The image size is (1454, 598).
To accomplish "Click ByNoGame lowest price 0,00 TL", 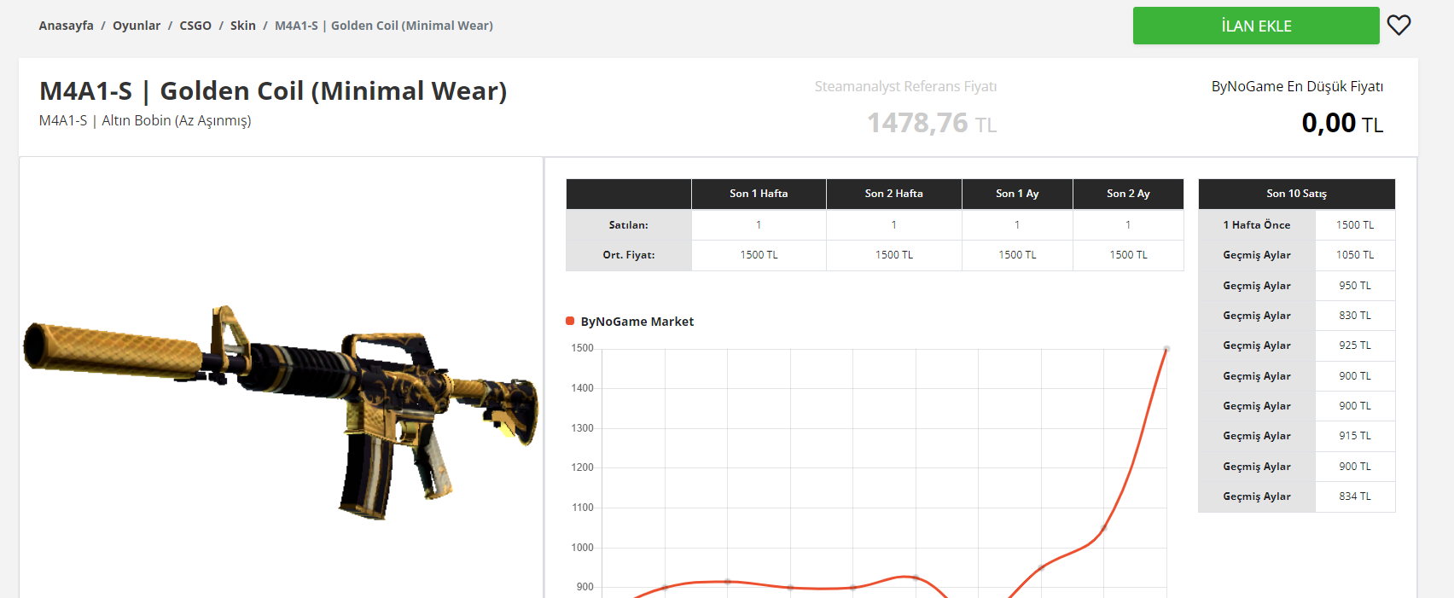I will pos(1342,123).
